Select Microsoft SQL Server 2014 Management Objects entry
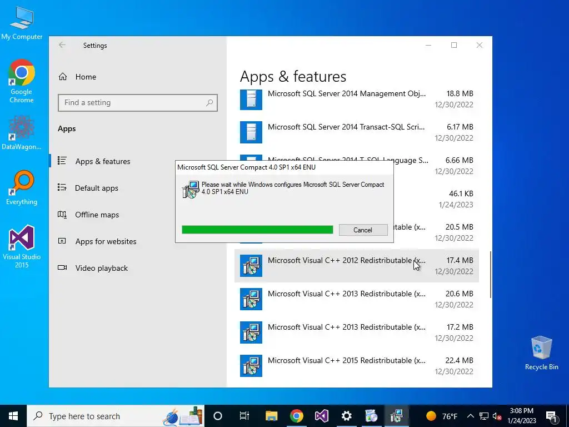 [357, 99]
